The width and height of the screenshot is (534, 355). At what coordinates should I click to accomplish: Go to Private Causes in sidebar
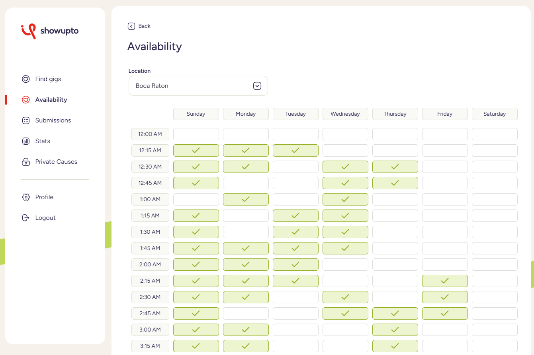click(x=56, y=162)
